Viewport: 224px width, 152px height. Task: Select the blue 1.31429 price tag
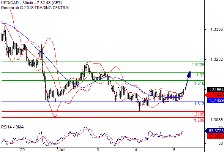pos(216,100)
